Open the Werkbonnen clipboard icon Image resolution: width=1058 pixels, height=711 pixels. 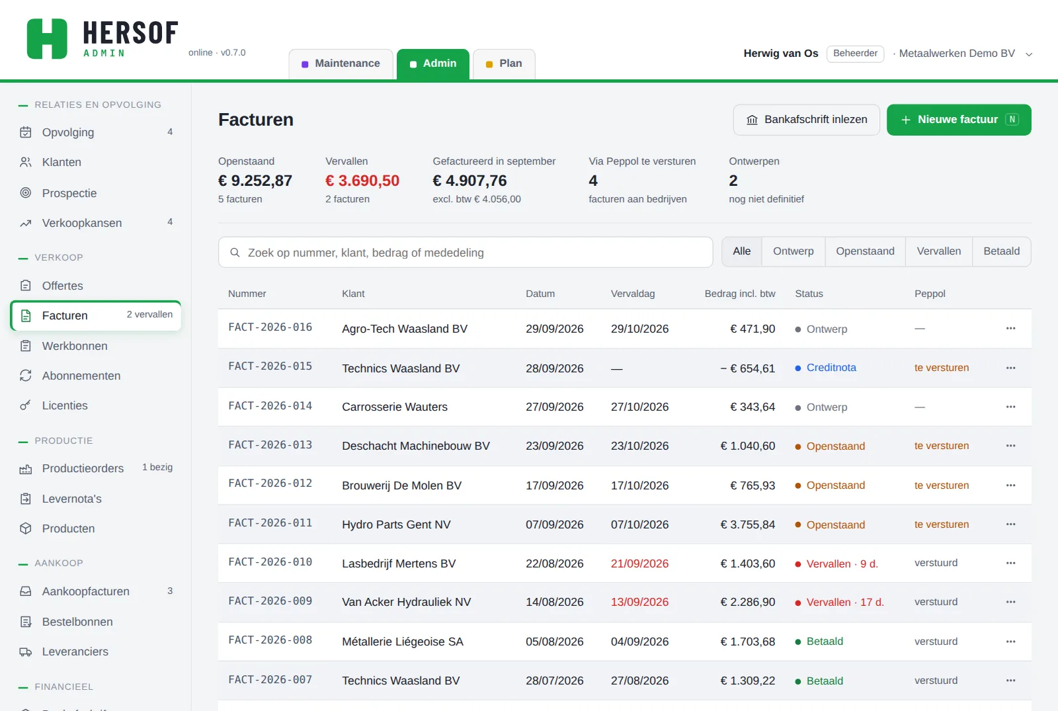pyautogui.click(x=26, y=346)
